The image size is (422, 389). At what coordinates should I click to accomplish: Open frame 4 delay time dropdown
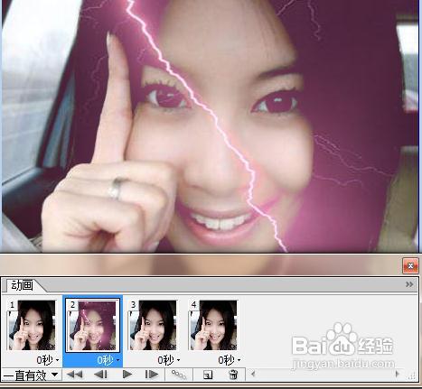230,360
